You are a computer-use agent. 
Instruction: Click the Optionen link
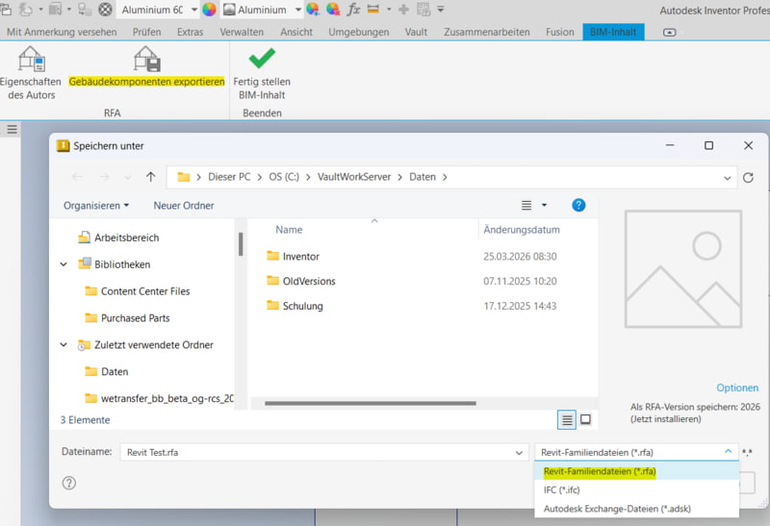click(737, 388)
